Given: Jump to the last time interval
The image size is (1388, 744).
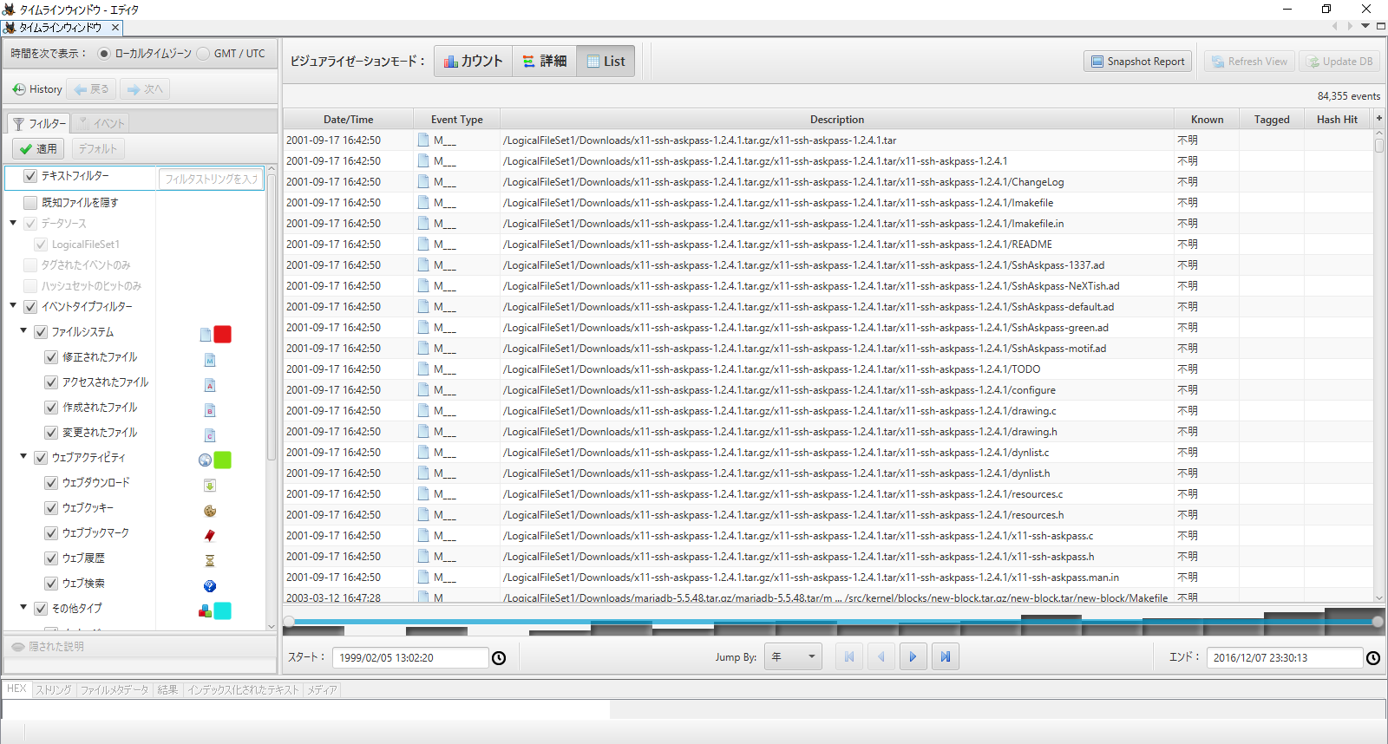Looking at the screenshot, I should tap(946, 657).
